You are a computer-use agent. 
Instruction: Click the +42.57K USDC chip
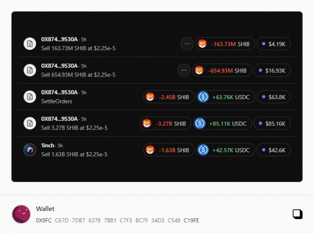226,150
